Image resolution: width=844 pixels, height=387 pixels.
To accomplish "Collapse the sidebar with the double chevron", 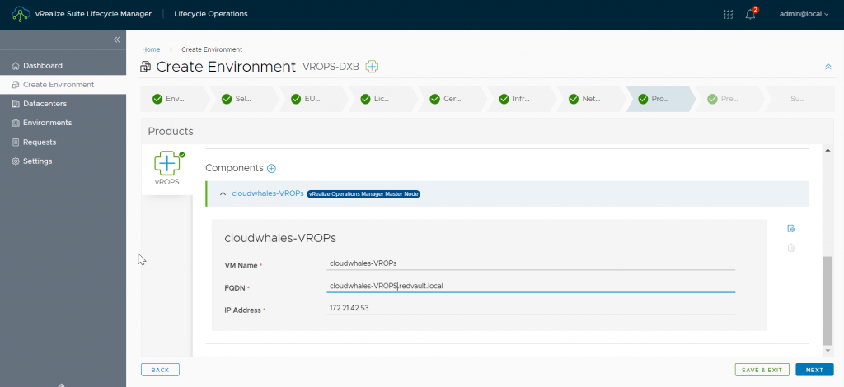I will (116, 40).
